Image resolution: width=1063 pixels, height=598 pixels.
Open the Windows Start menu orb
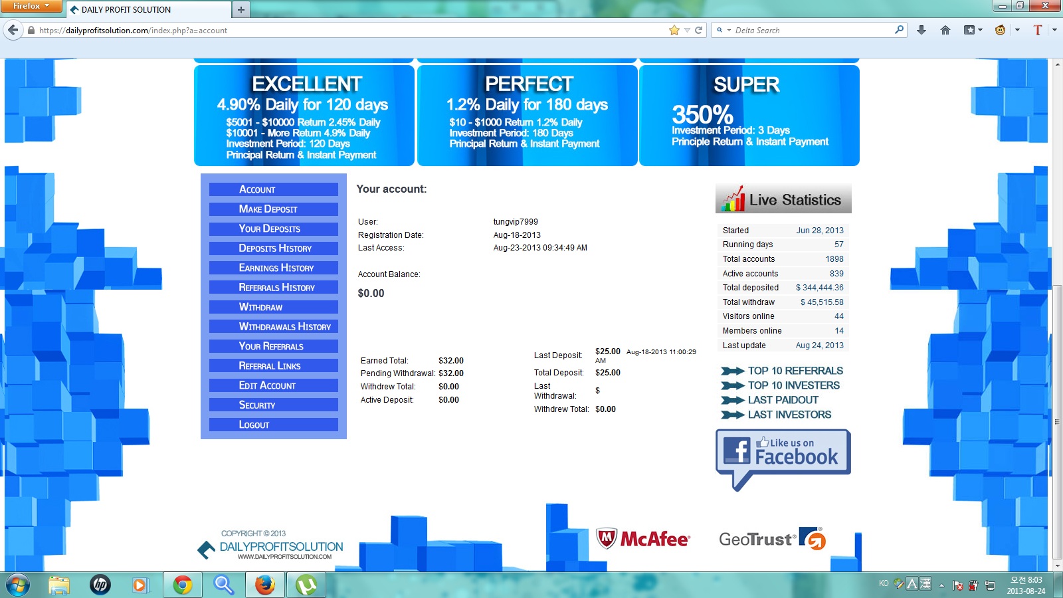click(18, 585)
